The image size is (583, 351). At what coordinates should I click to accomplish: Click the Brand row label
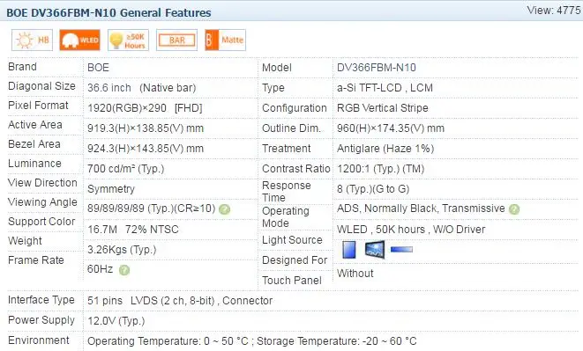(x=22, y=67)
